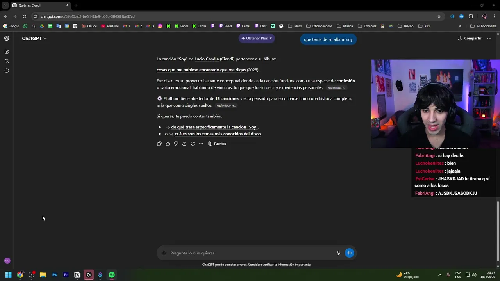
Task: Open Premiere Pro from the taskbar
Action: coord(66,275)
